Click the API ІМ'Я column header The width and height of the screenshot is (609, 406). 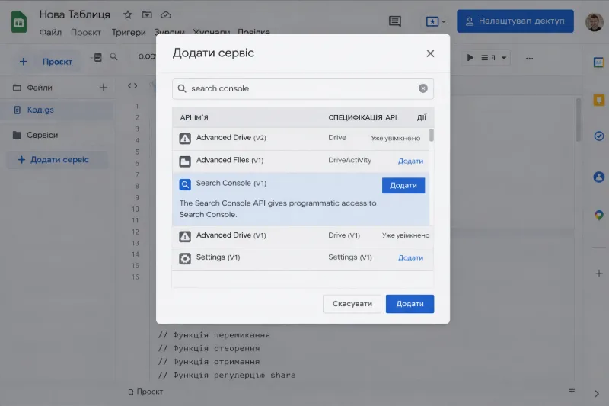[194, 118]
